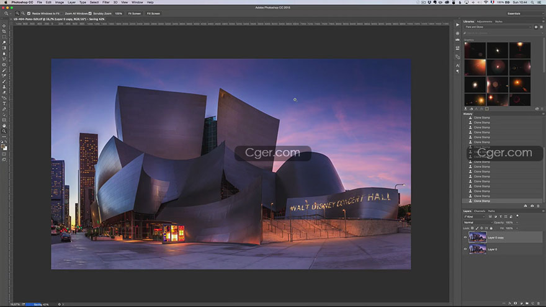The width and height of the screenshot is (546, 307).
Task: Open the zoom tool preset picker arrow
Action: 10,14
